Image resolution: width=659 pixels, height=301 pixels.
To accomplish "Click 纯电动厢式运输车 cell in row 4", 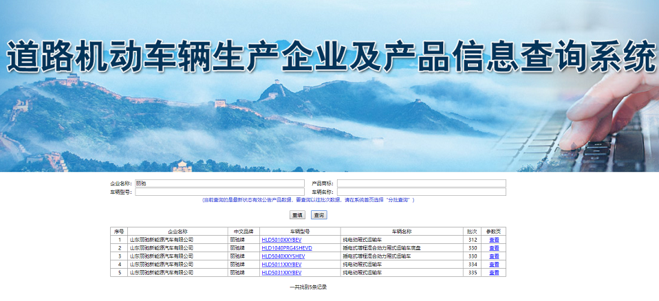I will 402,265.
